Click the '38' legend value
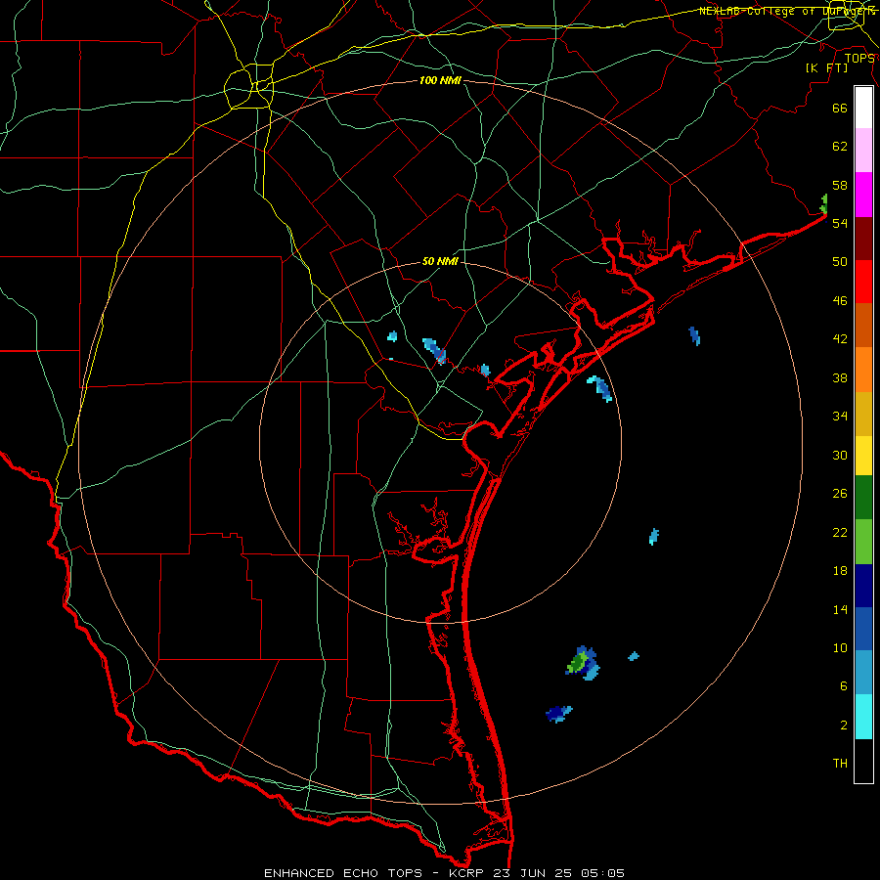Screen dimensions: 880x880 pyautogui.click(x=840, y=377)
